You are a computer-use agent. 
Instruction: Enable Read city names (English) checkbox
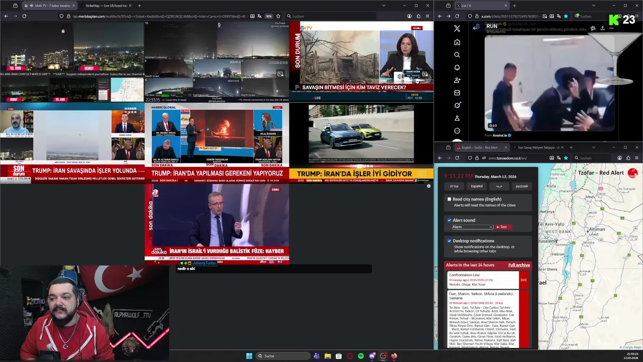(x=449, y=199)
